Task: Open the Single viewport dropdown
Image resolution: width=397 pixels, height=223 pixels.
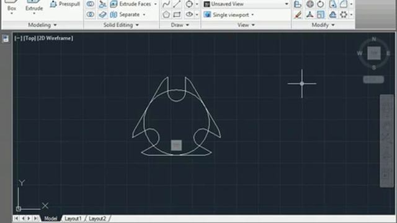Action: coord(252,15)
